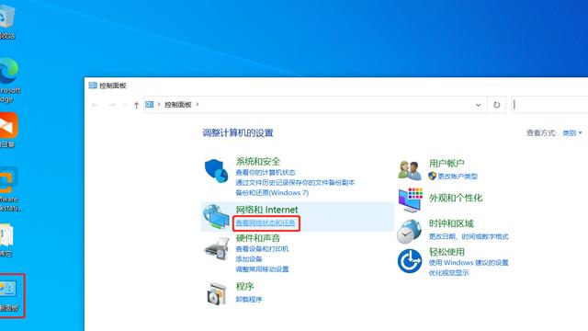Click the Control Panel icon in title bar
This screenshot has width=588, height=331.
click(x=93, y=86)
